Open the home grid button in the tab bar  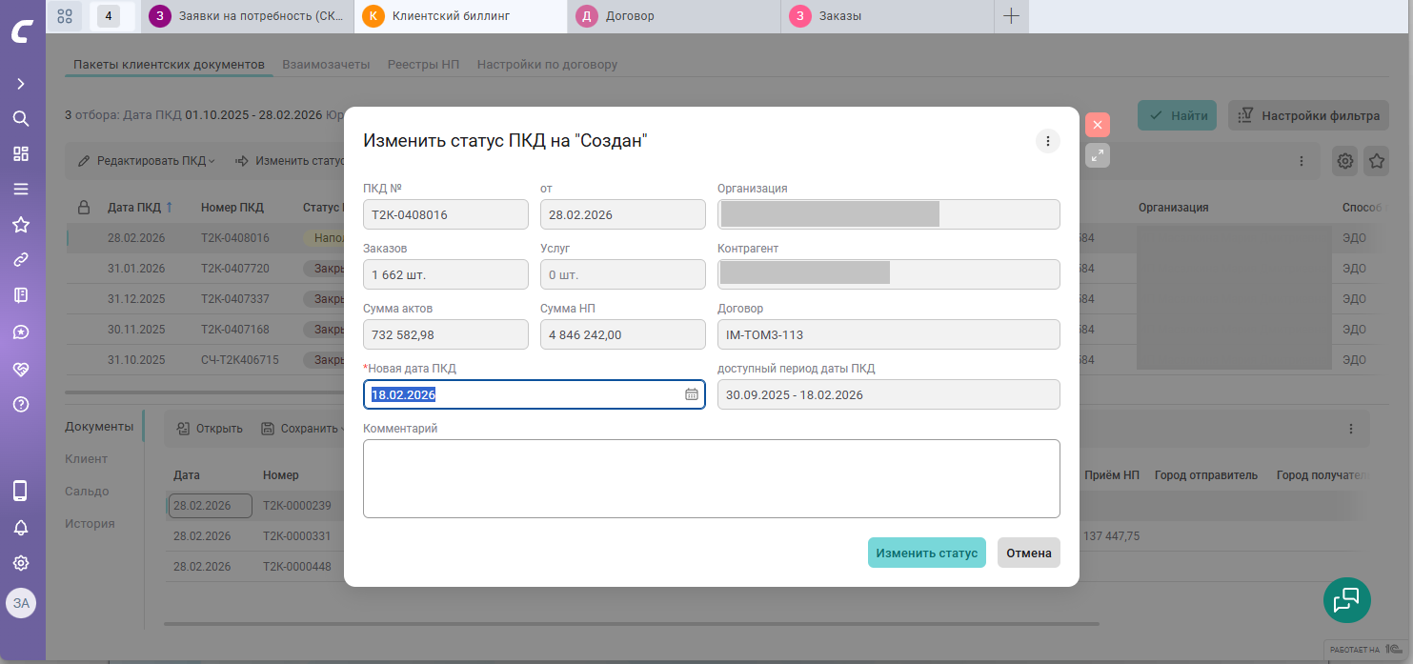pyautogui.click(x=65, y=16)
